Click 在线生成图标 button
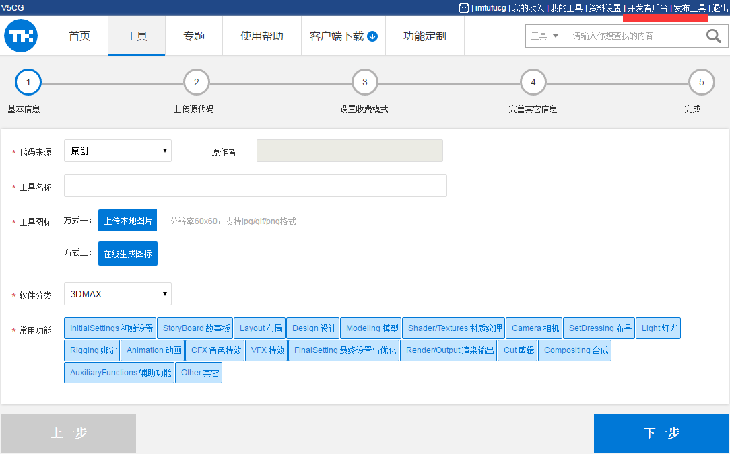The height and width of the screenshot is (454, 730). click(x=127, y=254)
